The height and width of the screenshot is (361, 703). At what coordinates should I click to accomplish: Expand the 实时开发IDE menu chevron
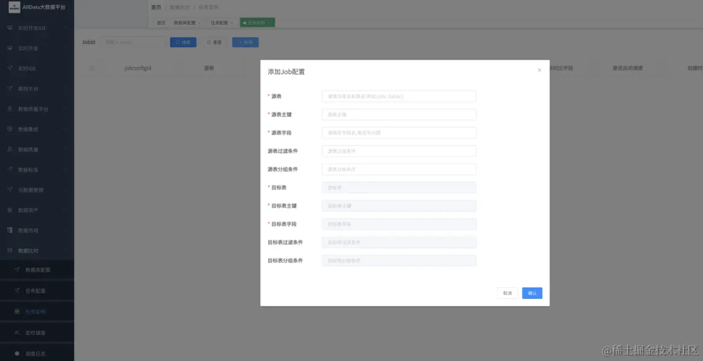tap(65, 28)
